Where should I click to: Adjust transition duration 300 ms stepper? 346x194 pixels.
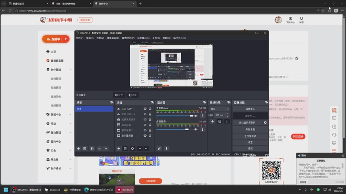coord(227,115)
